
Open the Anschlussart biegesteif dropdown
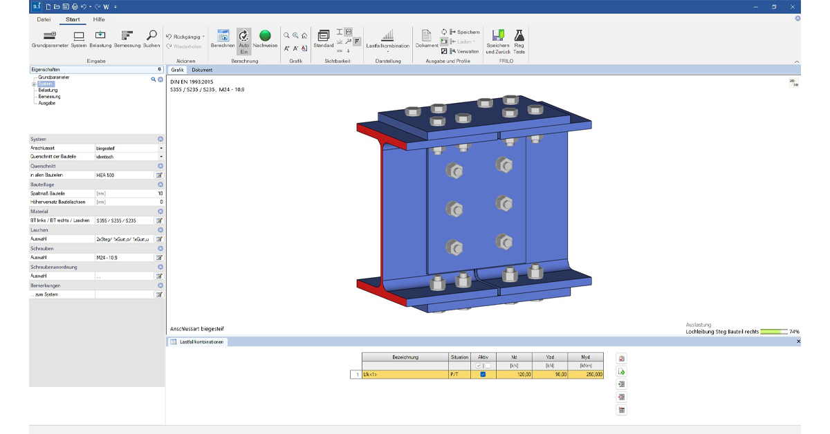[x=161, y=148]
